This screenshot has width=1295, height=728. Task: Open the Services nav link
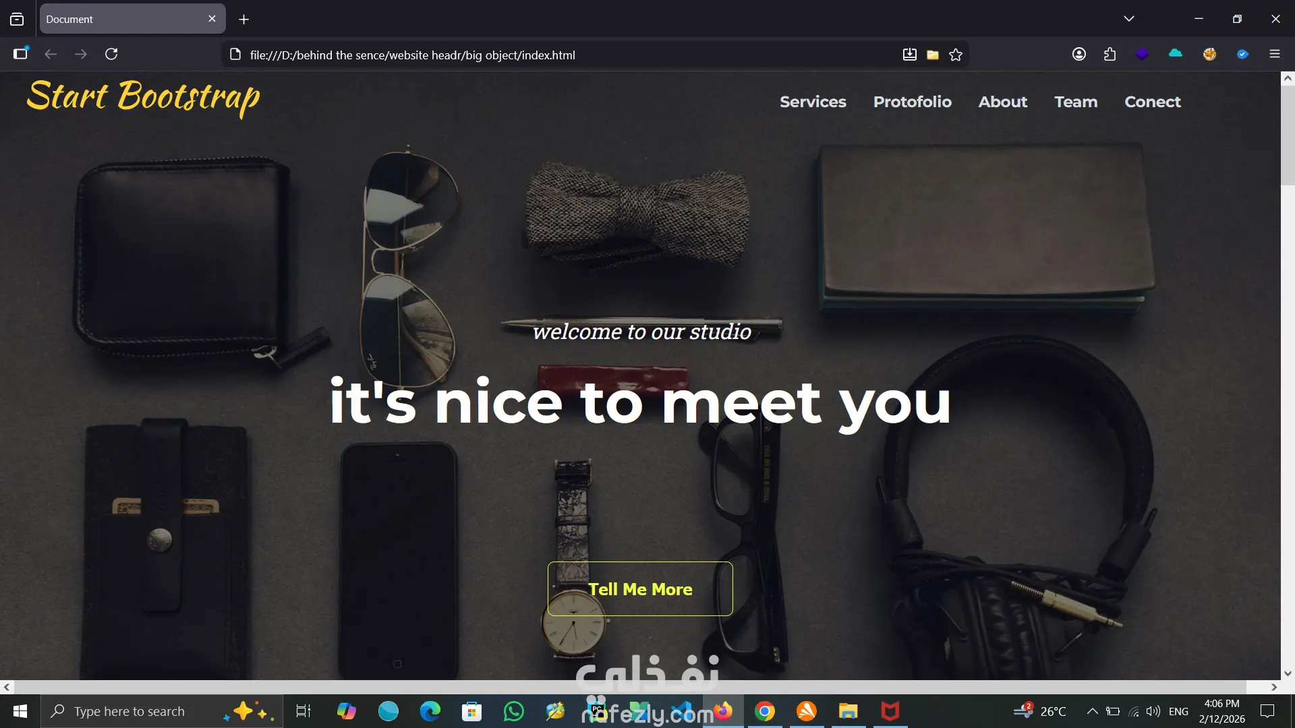point(813,102)
